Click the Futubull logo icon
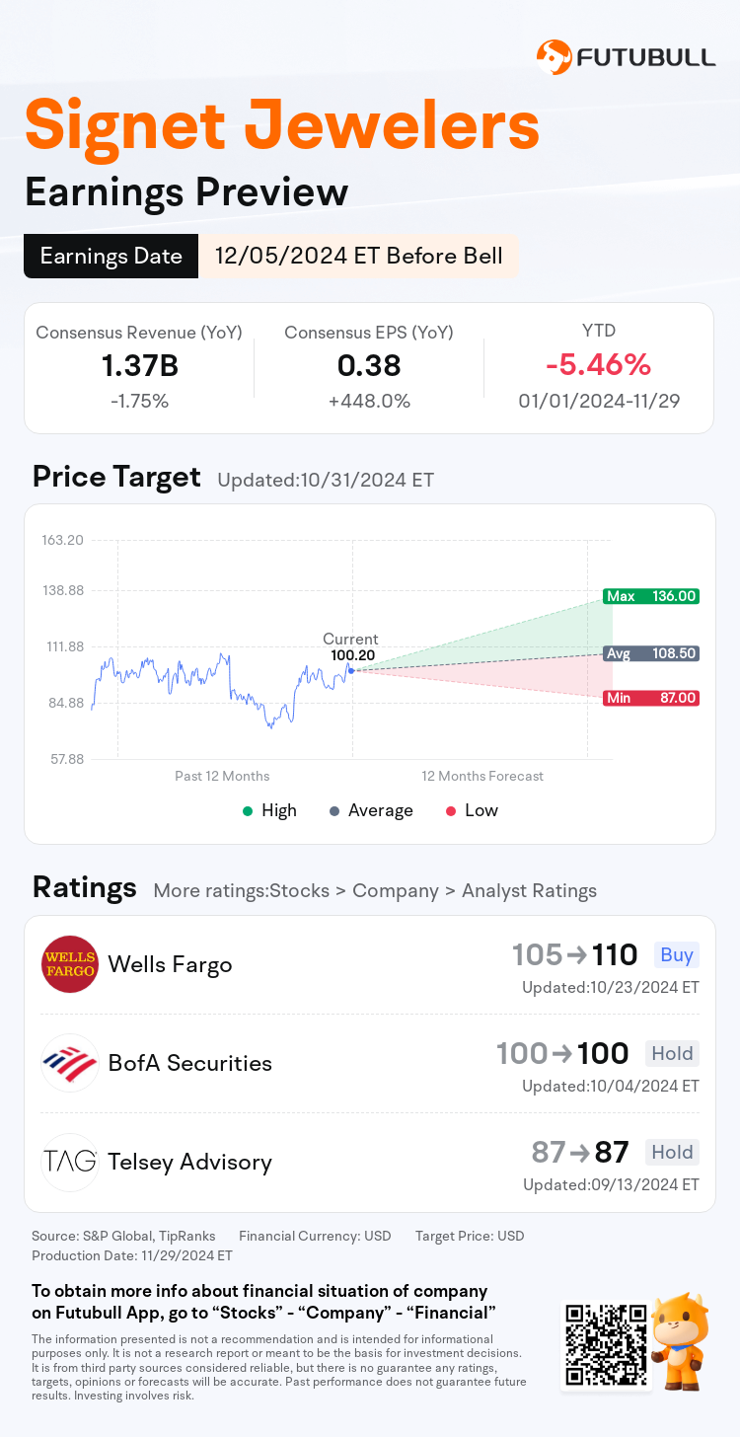Viewport: 740px width, 1437px height. (554, 57)
